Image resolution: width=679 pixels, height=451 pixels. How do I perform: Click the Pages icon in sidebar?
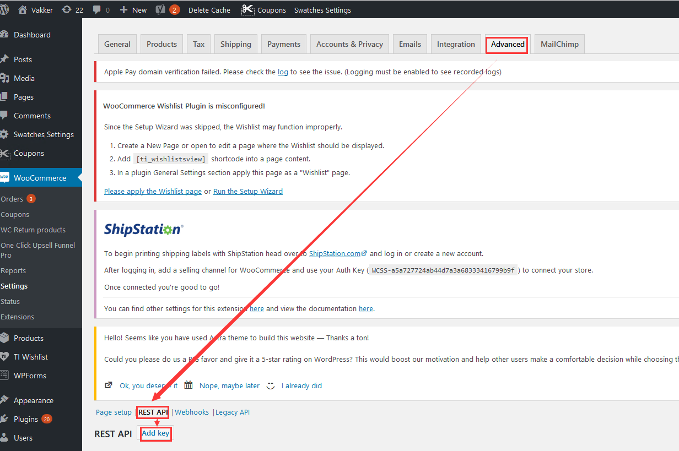tap(4, 97)
